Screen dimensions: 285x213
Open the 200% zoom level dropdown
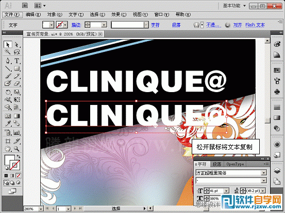point(41,209)
